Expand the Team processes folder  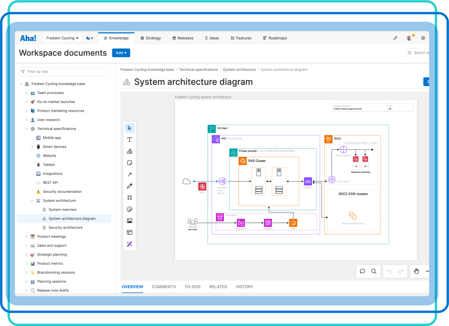(26, 93)
